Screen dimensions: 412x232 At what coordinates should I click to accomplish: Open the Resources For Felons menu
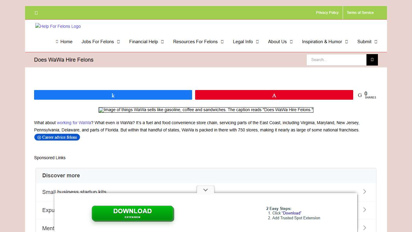coord(198,42)
